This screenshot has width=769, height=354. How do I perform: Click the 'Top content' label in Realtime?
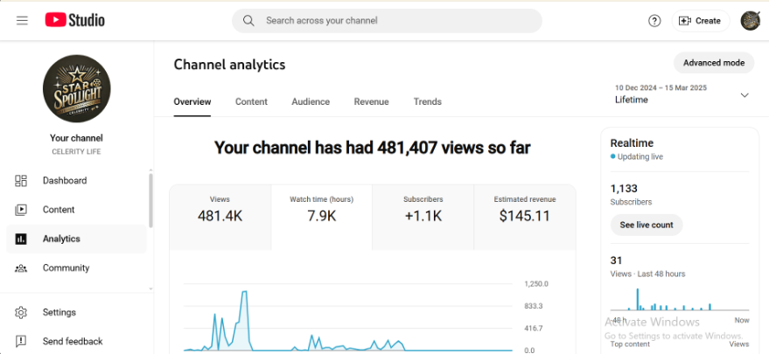pos(630,344)
